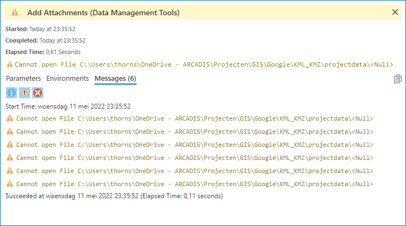Select the Succeeded message line
Viewport: 406px width, 226px height.
pyautogui.click(x=114, y=195)
